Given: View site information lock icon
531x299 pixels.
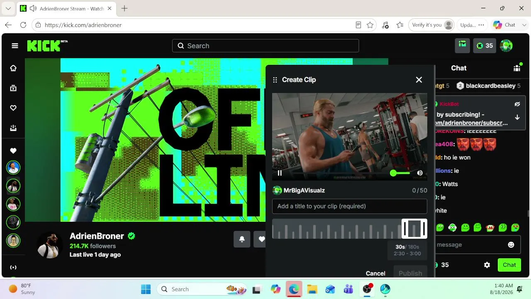Looking at the screenshot, I should (x=38, y=25).
